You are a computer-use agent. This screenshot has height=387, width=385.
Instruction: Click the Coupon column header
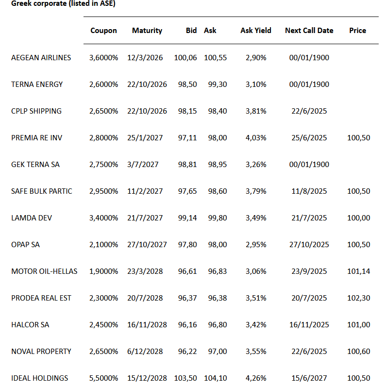pos(103,30)
